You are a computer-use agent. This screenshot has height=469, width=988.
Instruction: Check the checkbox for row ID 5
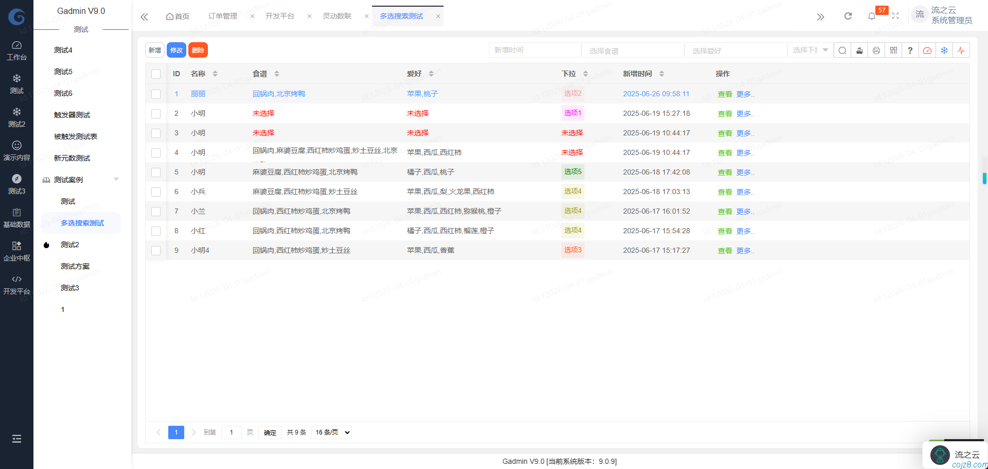pyautogui.click(x=156, y=172)
